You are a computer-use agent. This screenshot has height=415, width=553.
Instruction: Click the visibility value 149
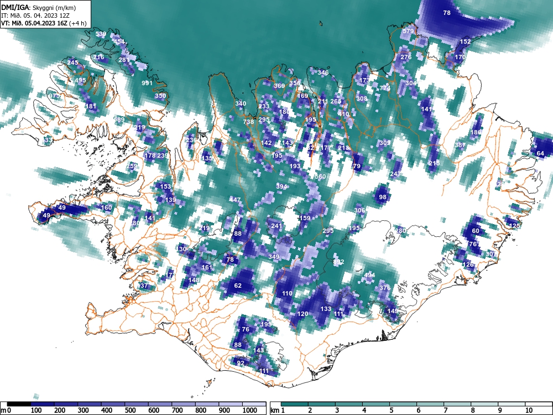click(x=393, y=311)
